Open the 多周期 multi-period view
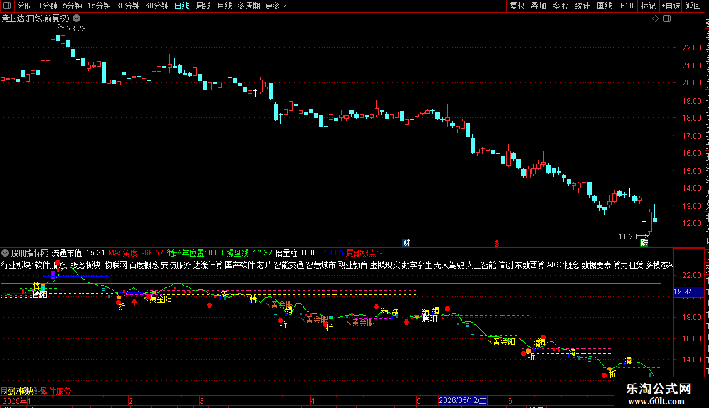The image size is (709, 408). 248,6
